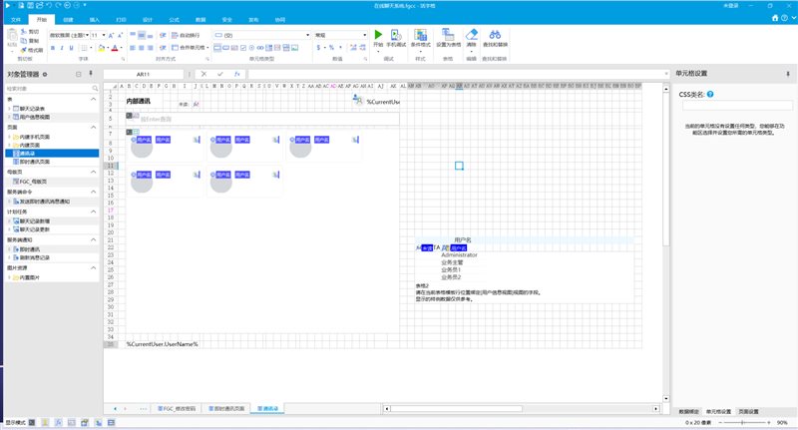Click the search magnifier in object manager
The width and height of the screenshot is (798, 430).
point(95,88)
